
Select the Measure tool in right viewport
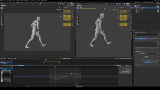tap(78, 24)
